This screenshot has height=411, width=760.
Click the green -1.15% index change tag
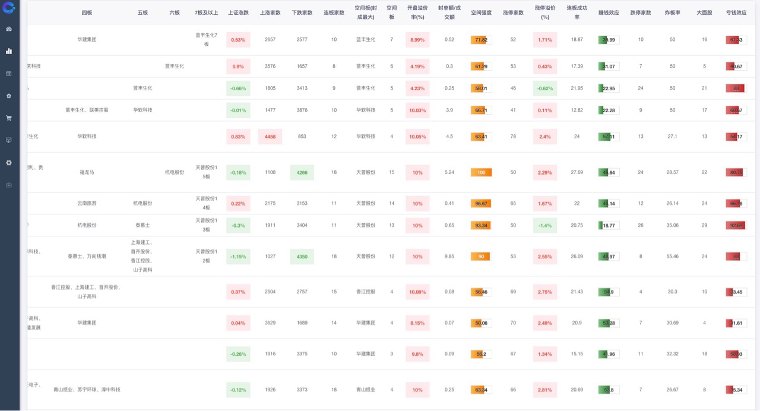pyautogui.click(x=238, y=257)
